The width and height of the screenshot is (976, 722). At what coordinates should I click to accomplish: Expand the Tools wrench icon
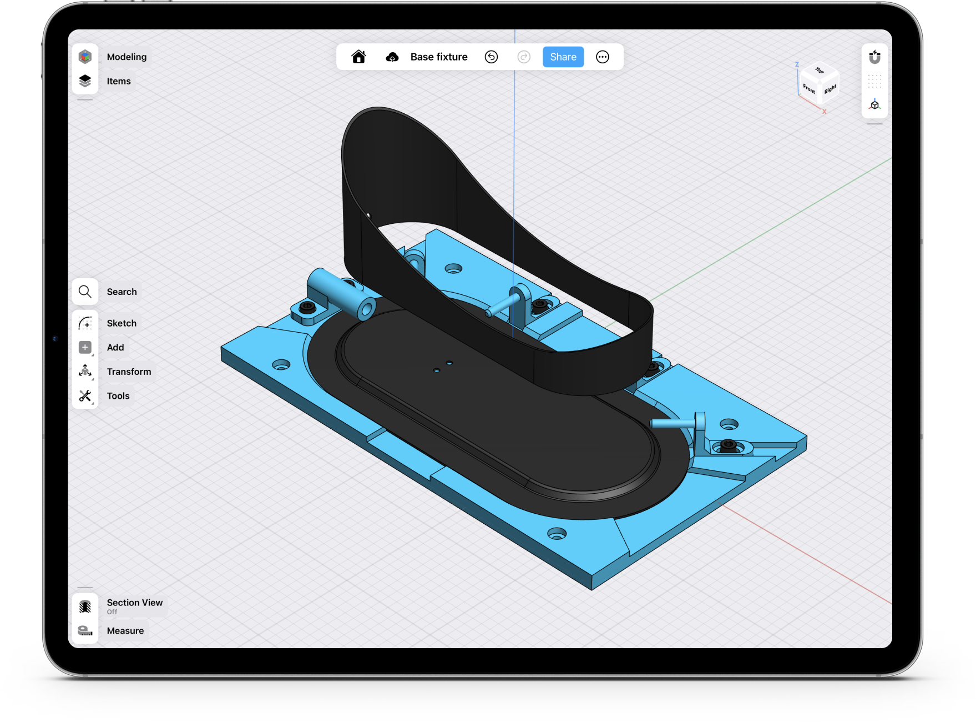tap(85, 396)
